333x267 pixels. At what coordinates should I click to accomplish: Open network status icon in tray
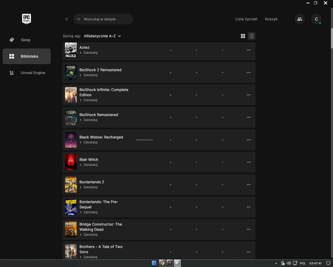(295, 263)
